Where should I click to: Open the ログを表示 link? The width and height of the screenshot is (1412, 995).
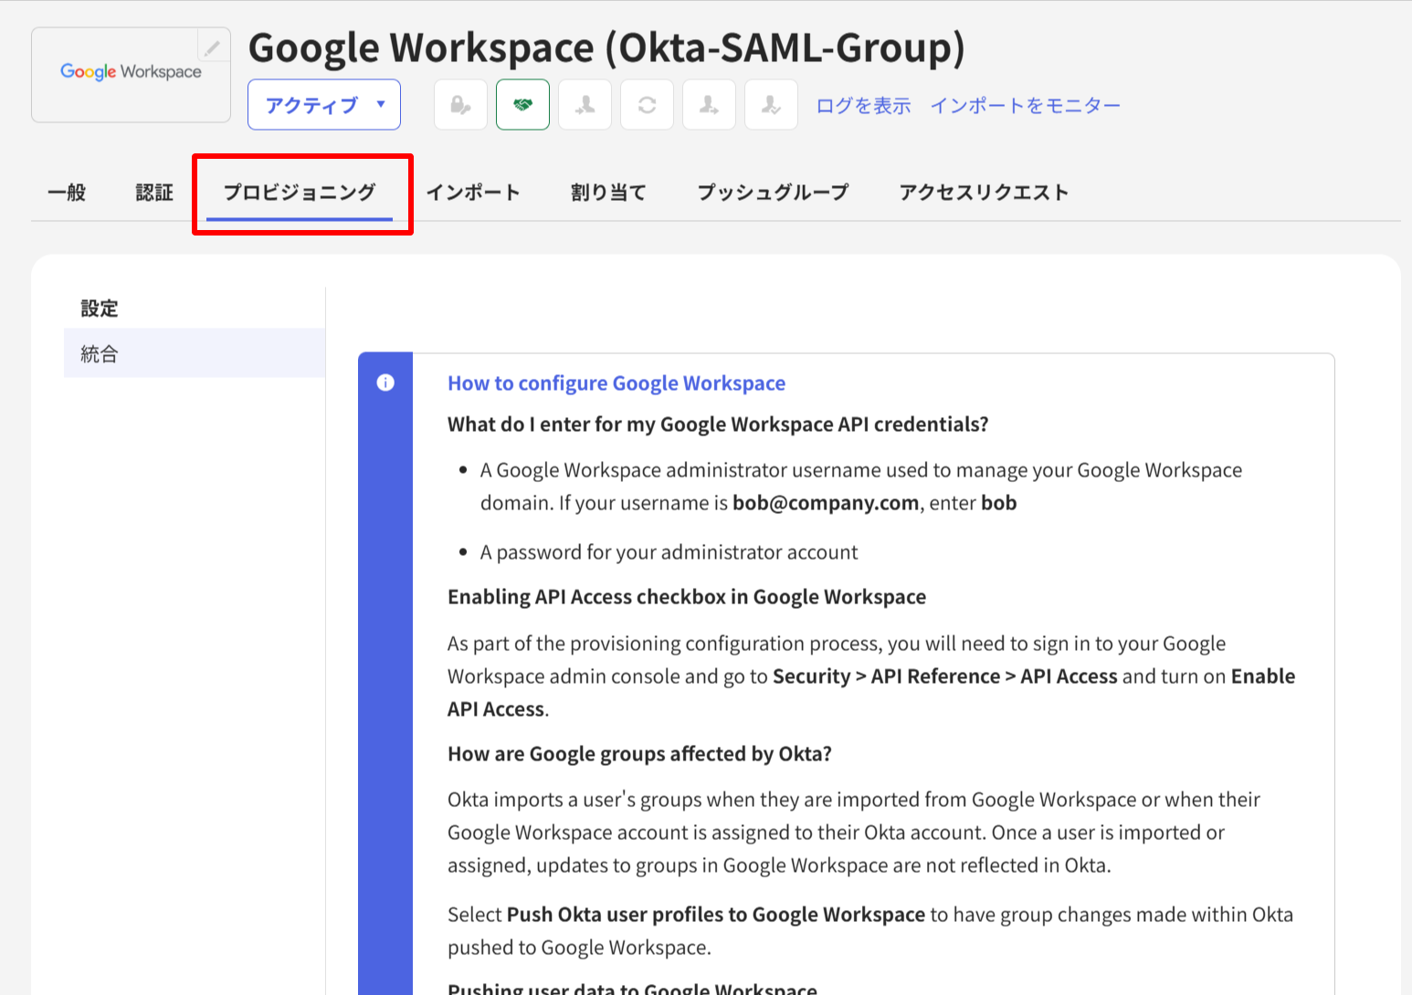point(861,104)
